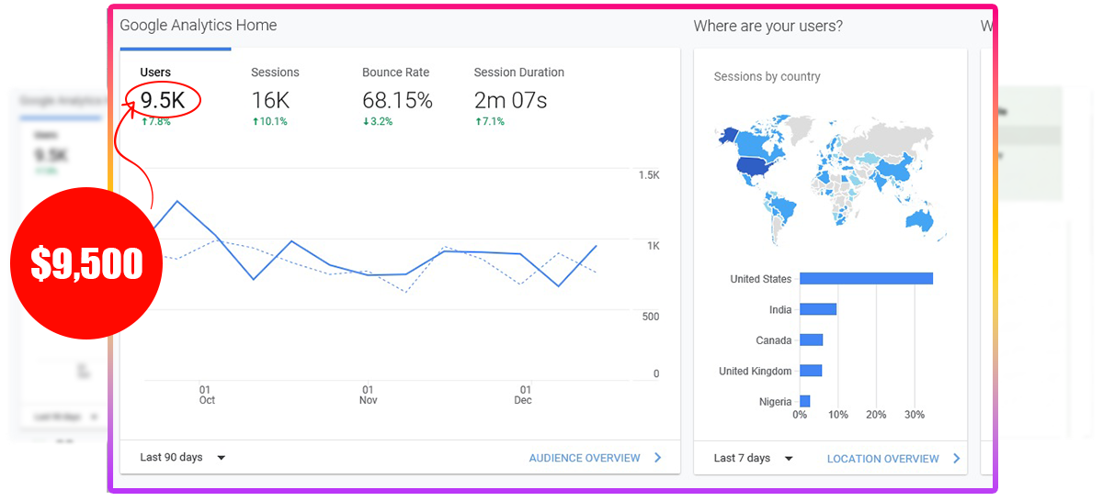Click the green up arrow under Sessions

(x=255, y=121)
